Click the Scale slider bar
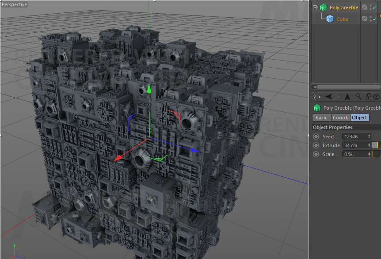Image resolution: width=381 pixels, height=259 pixels. point(376,154)
